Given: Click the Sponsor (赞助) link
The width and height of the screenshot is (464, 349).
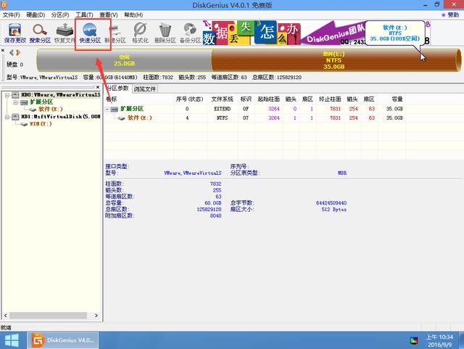Looking at the screenshot, I should (452, 15).
